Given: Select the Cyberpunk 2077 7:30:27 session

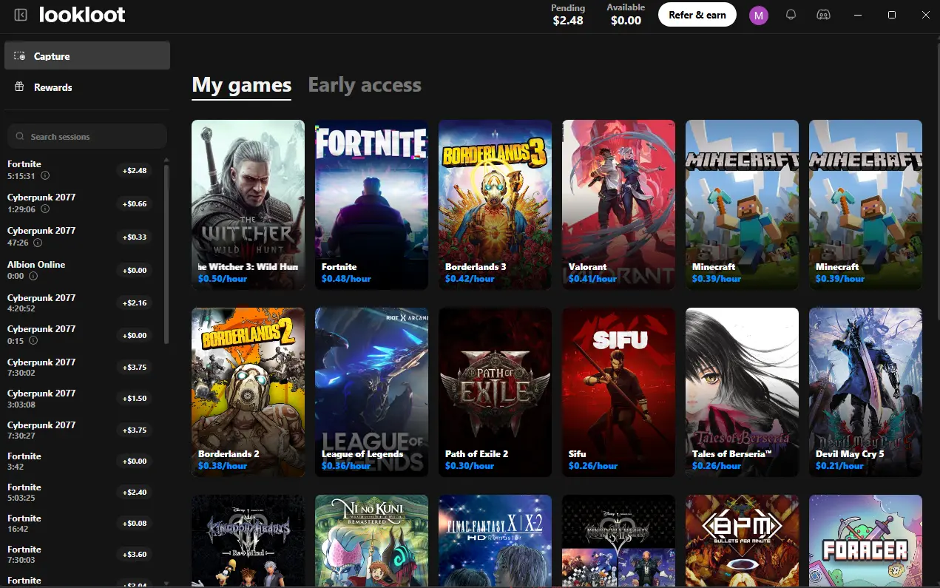Looking at the screenshot, I should [80, 430].
